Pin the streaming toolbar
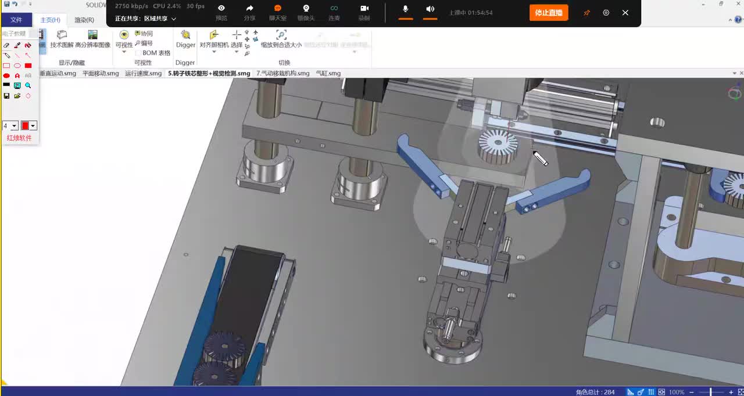This screenshot has width=744, height=396. [x=586, y=12]
